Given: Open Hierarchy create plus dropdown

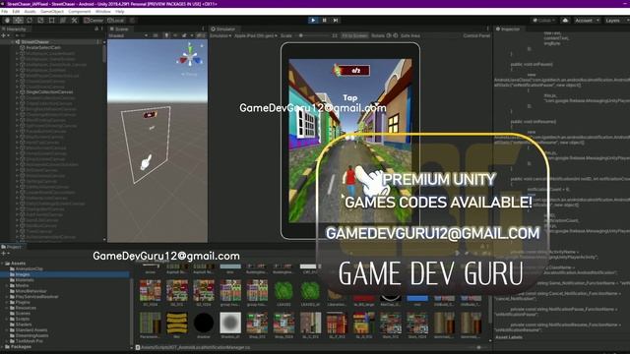Looking at the screenshot, I should point(5,35).
